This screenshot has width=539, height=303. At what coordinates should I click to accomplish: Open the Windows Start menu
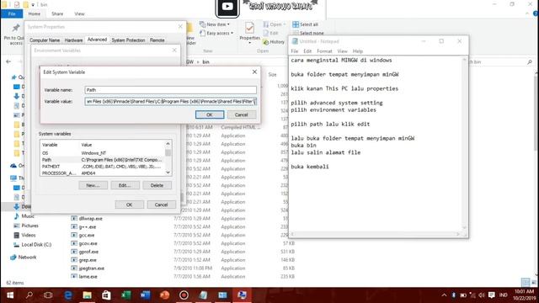[x=9, y=295]
